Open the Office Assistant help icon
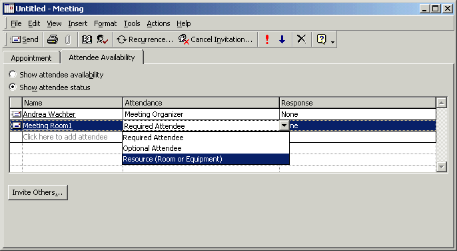Viewport: 457px width, 251px height. pyautogui.click(x=321, y=39)
